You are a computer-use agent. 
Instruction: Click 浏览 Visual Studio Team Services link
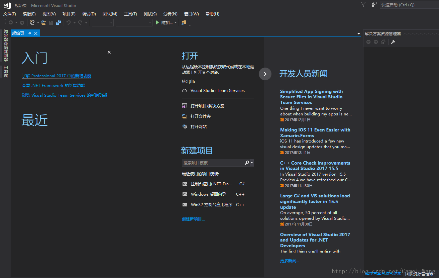(65, 95)
